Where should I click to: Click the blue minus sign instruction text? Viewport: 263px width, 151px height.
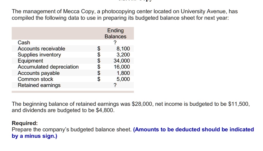point(133,133)
